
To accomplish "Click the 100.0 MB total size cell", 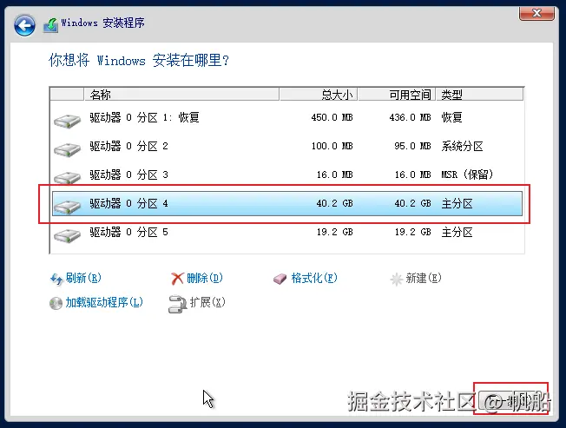I will pyautogui.click(x=332, y=146).
